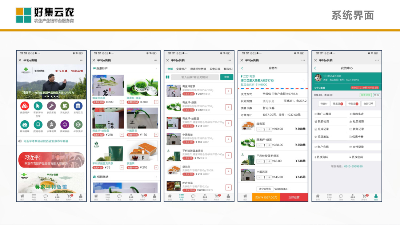
Task: Go back using arrow in 购物车 header
Action: pos(242,68)
